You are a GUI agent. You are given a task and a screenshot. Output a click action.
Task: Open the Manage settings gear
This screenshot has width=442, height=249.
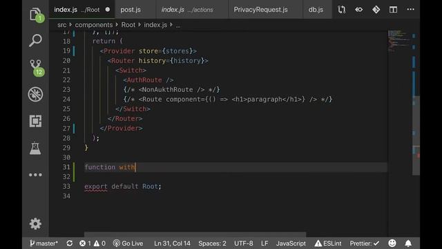[x=35, y=224]
